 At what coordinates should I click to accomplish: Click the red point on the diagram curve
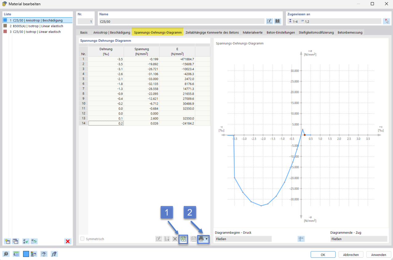(x=305, y=135)
